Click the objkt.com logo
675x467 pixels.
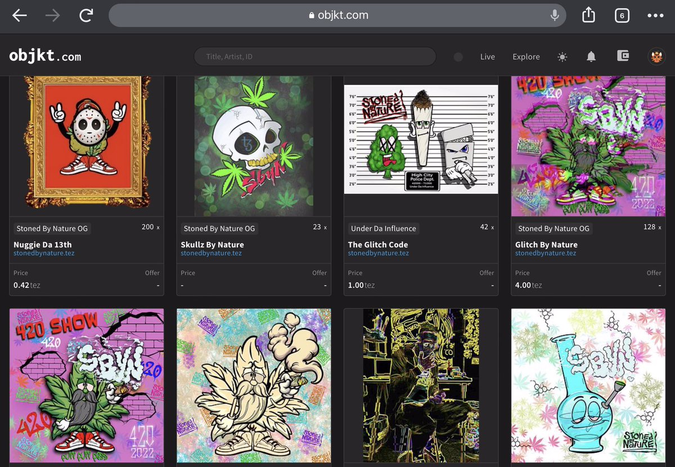(45, 56)
